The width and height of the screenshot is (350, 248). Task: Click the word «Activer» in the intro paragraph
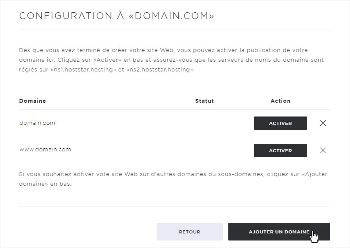106,60
